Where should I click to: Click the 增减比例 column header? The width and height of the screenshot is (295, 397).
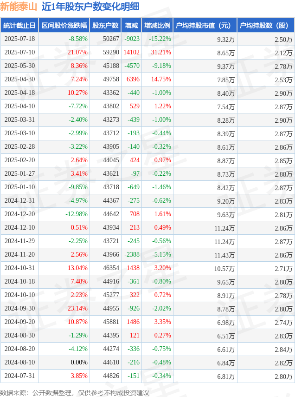(157, 25)
